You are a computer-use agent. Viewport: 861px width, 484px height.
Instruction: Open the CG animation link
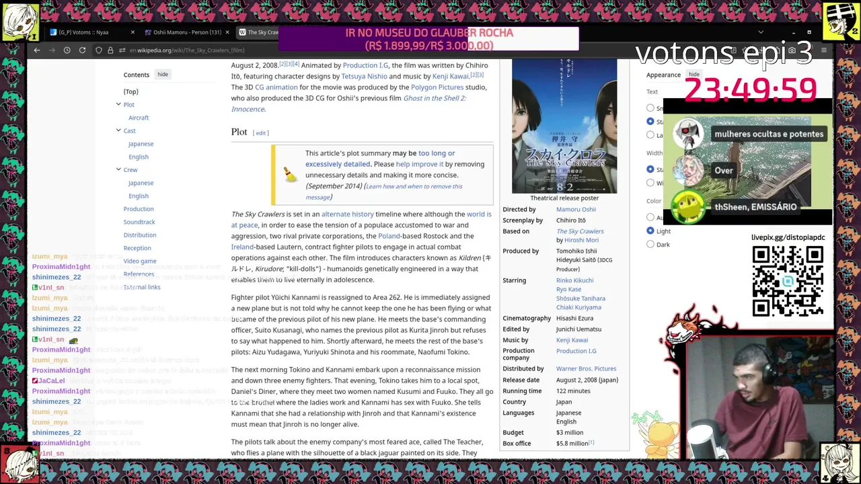coord(276,87)
